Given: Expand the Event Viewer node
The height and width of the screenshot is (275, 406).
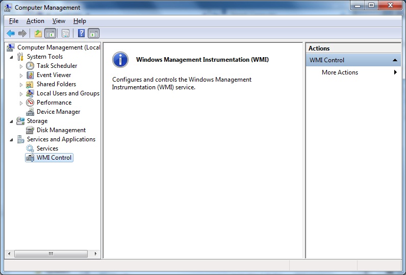Looking at the screenshot, I should click(x=21, y=76).
